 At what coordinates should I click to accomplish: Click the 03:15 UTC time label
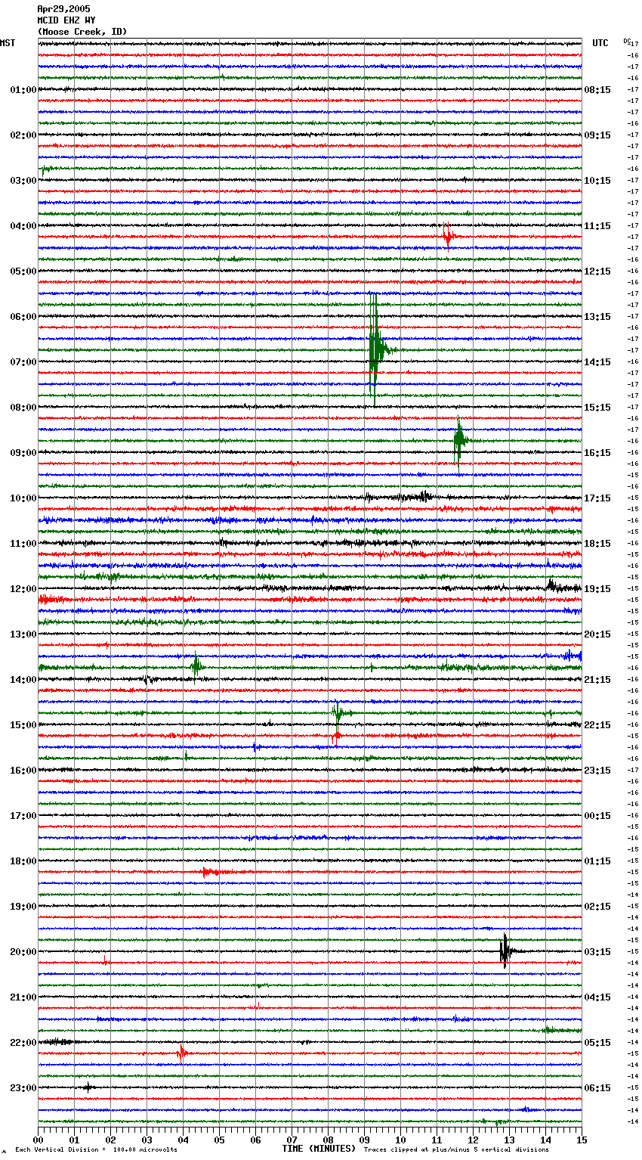pyautogui.click(x=597, y=952)
